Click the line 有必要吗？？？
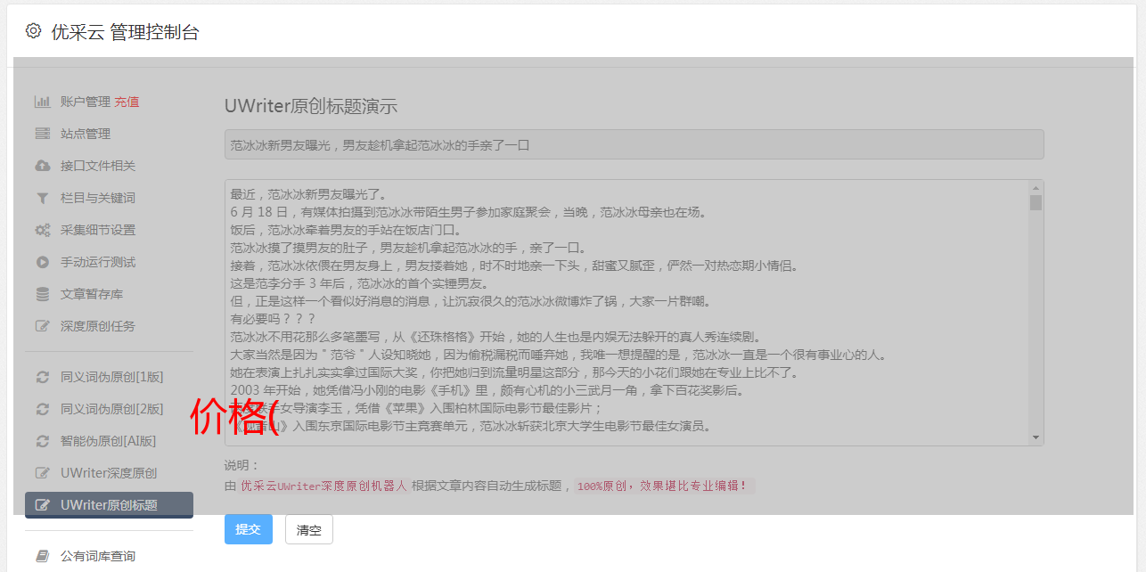The image size is (1146, 572). [x=272, y=319]
